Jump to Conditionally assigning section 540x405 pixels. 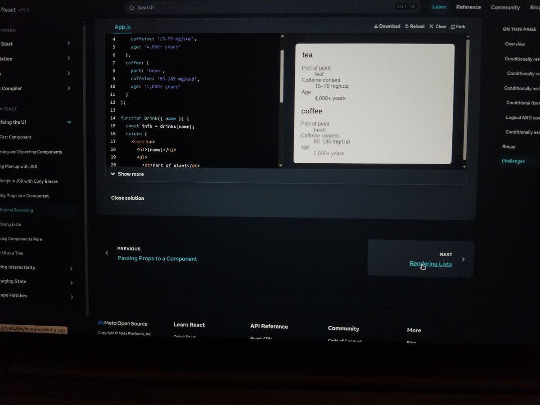(x=522, y=132)
